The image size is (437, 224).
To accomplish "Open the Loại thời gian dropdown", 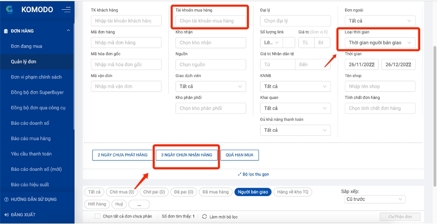I will pyautogui.click(x=381, y=43).
